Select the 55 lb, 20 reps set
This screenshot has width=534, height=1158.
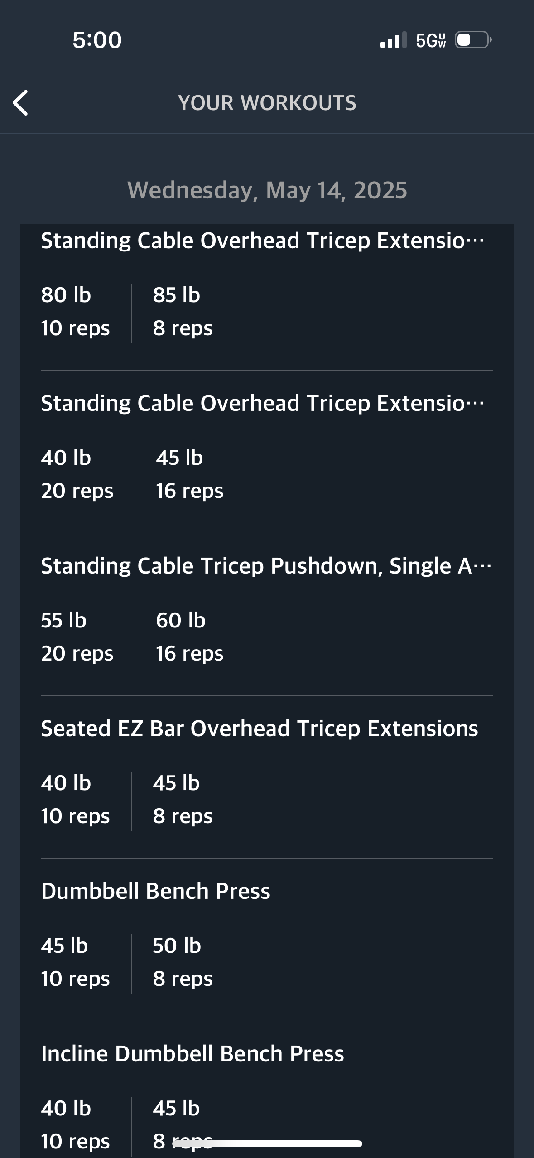(x=77, y=637)
